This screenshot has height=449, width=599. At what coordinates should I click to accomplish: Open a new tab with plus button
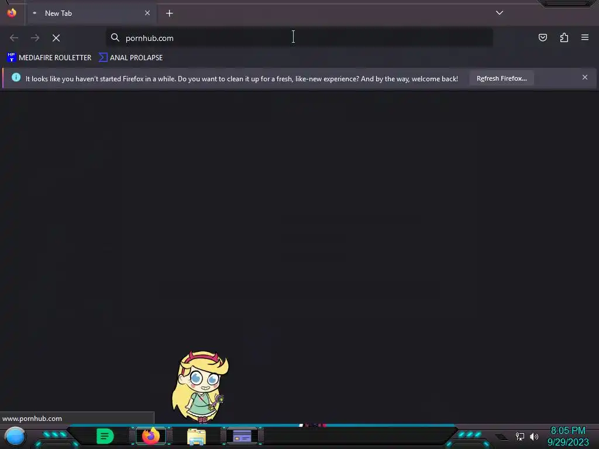169,13
